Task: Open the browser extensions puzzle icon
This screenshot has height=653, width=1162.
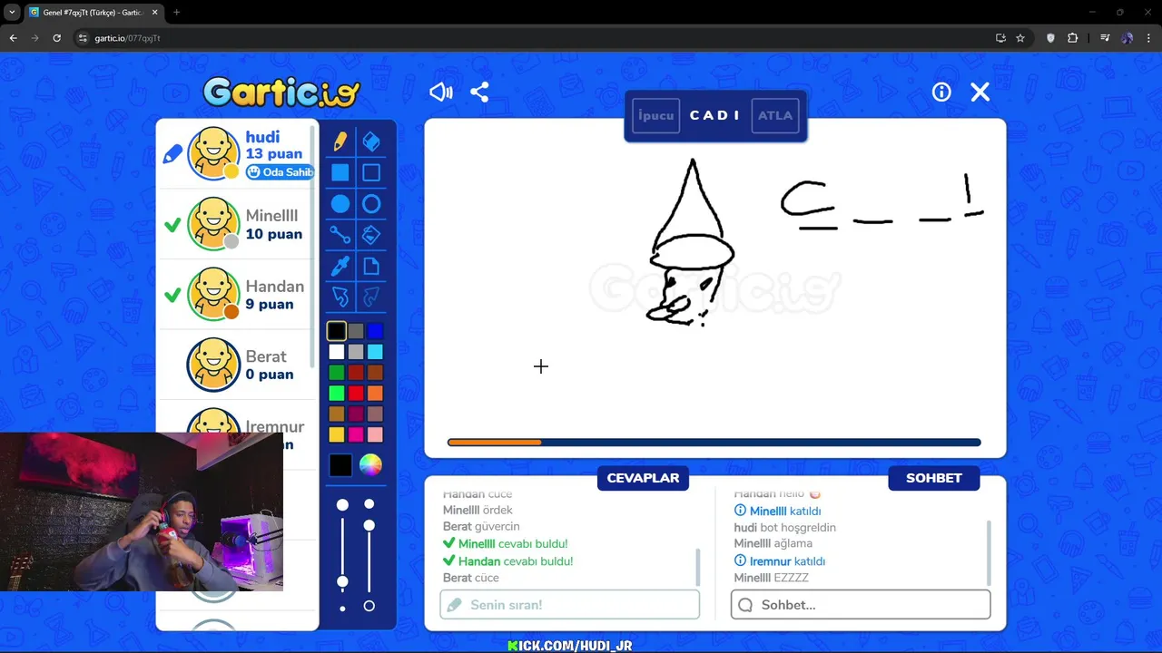Action: click(1073, 38)
